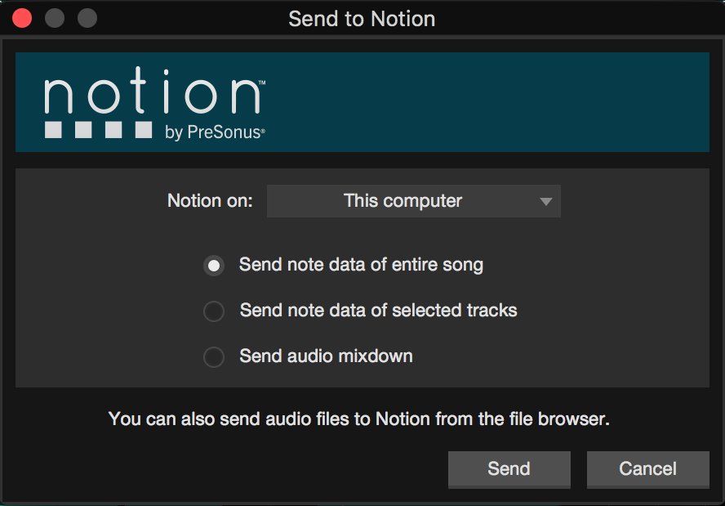This screenshot has width=725, height=506.
Task: Select the 'Send note data of entire song' radio button
Action: pos(214,266)
